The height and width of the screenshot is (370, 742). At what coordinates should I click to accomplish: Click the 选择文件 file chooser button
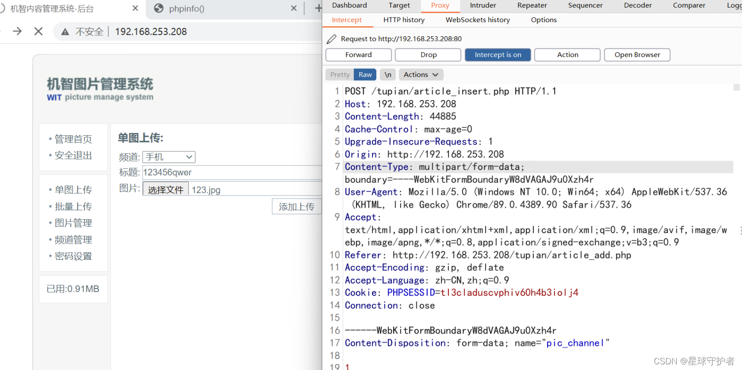(166, 189)
